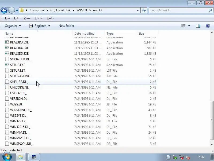Click the taskbar clock showing 2:36
Viewport: 214px width, 161px height.
[x=201, y=157]
